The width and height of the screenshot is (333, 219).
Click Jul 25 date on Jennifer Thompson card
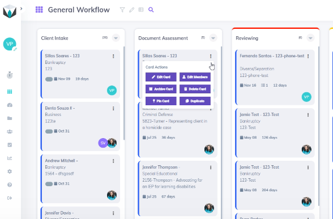coord(150,197)
